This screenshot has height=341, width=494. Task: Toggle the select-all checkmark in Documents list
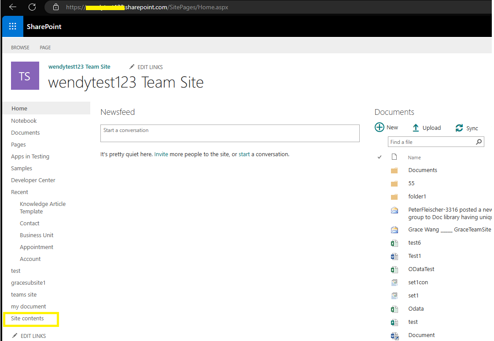pos(380,157)
